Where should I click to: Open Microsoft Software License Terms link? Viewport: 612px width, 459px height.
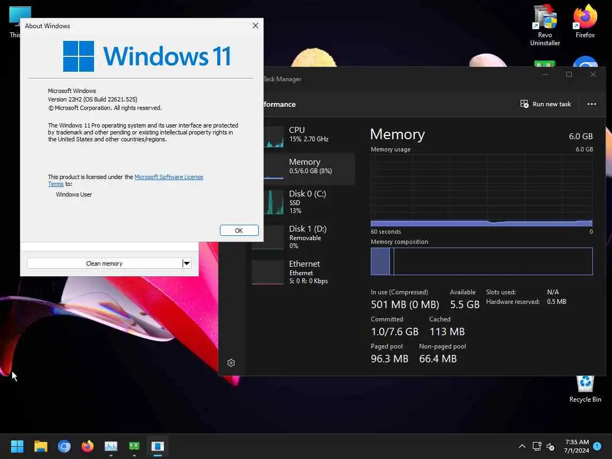tap(168, 177)
